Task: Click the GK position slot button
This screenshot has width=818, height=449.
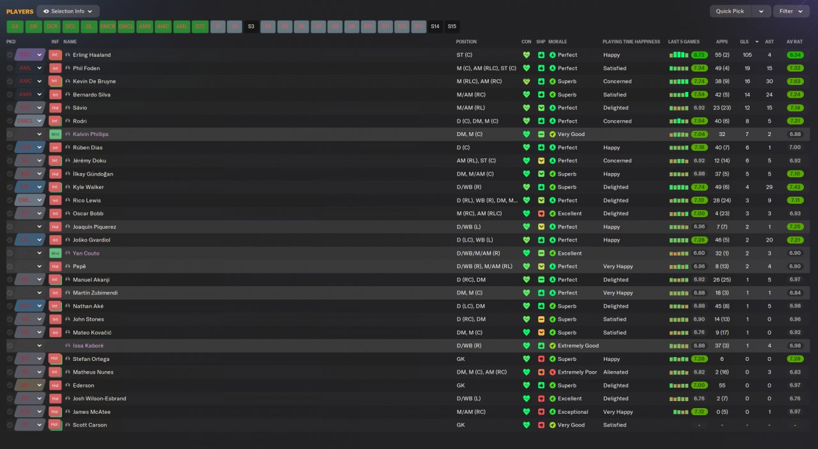Action: pyautogui.click(x=15, y=27)
